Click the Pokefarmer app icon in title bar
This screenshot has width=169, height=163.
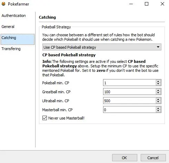[3, 4]
